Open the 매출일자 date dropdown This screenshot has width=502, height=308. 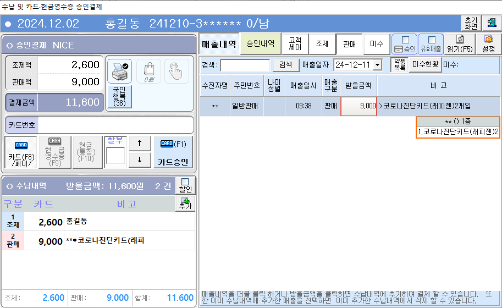(378, 65)
